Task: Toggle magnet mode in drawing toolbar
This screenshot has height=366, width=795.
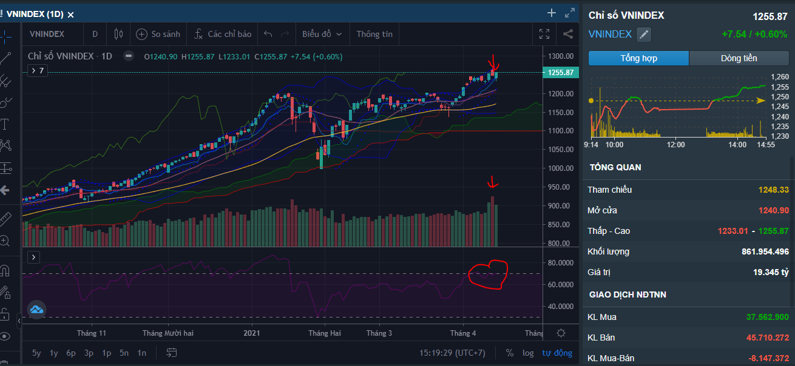Action: tap(5, 270)
